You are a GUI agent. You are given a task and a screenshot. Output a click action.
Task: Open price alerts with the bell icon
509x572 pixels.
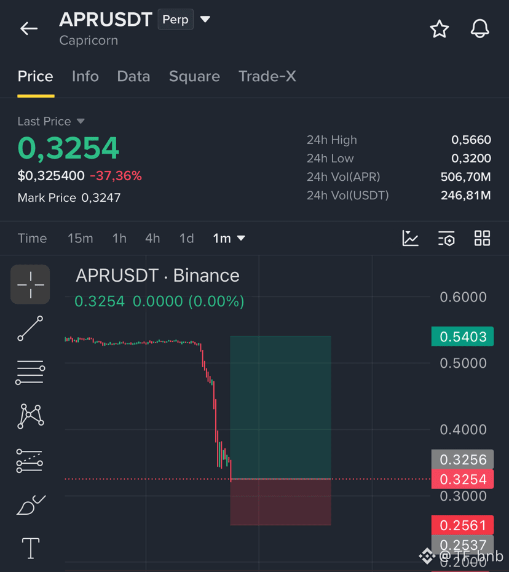tap(480, 28)
